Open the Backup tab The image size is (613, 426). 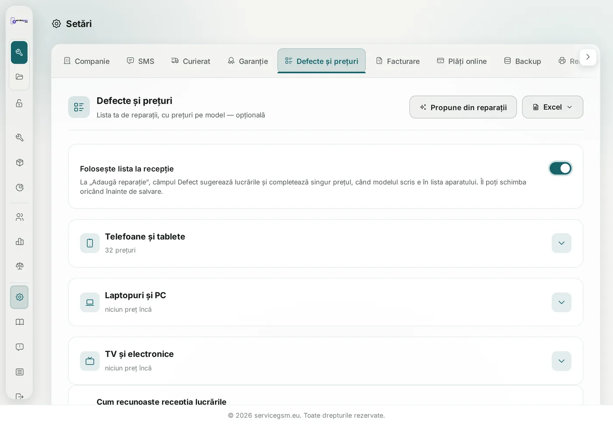(x=523, y=61)
